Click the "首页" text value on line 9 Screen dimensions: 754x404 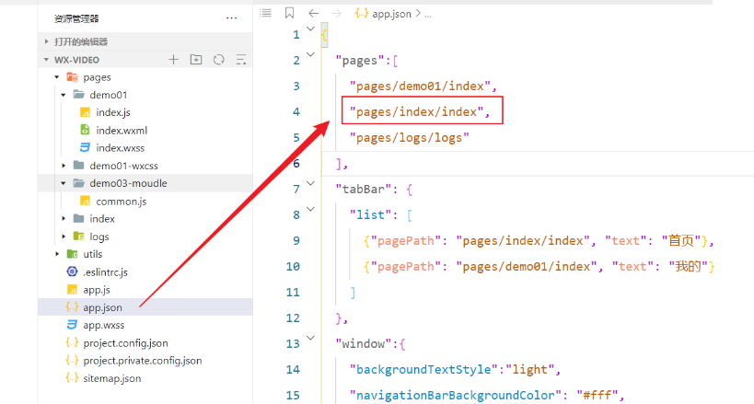click(681, 240)
